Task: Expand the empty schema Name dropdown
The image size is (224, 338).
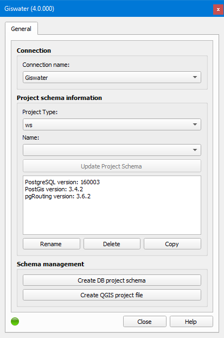Action: 112,150
